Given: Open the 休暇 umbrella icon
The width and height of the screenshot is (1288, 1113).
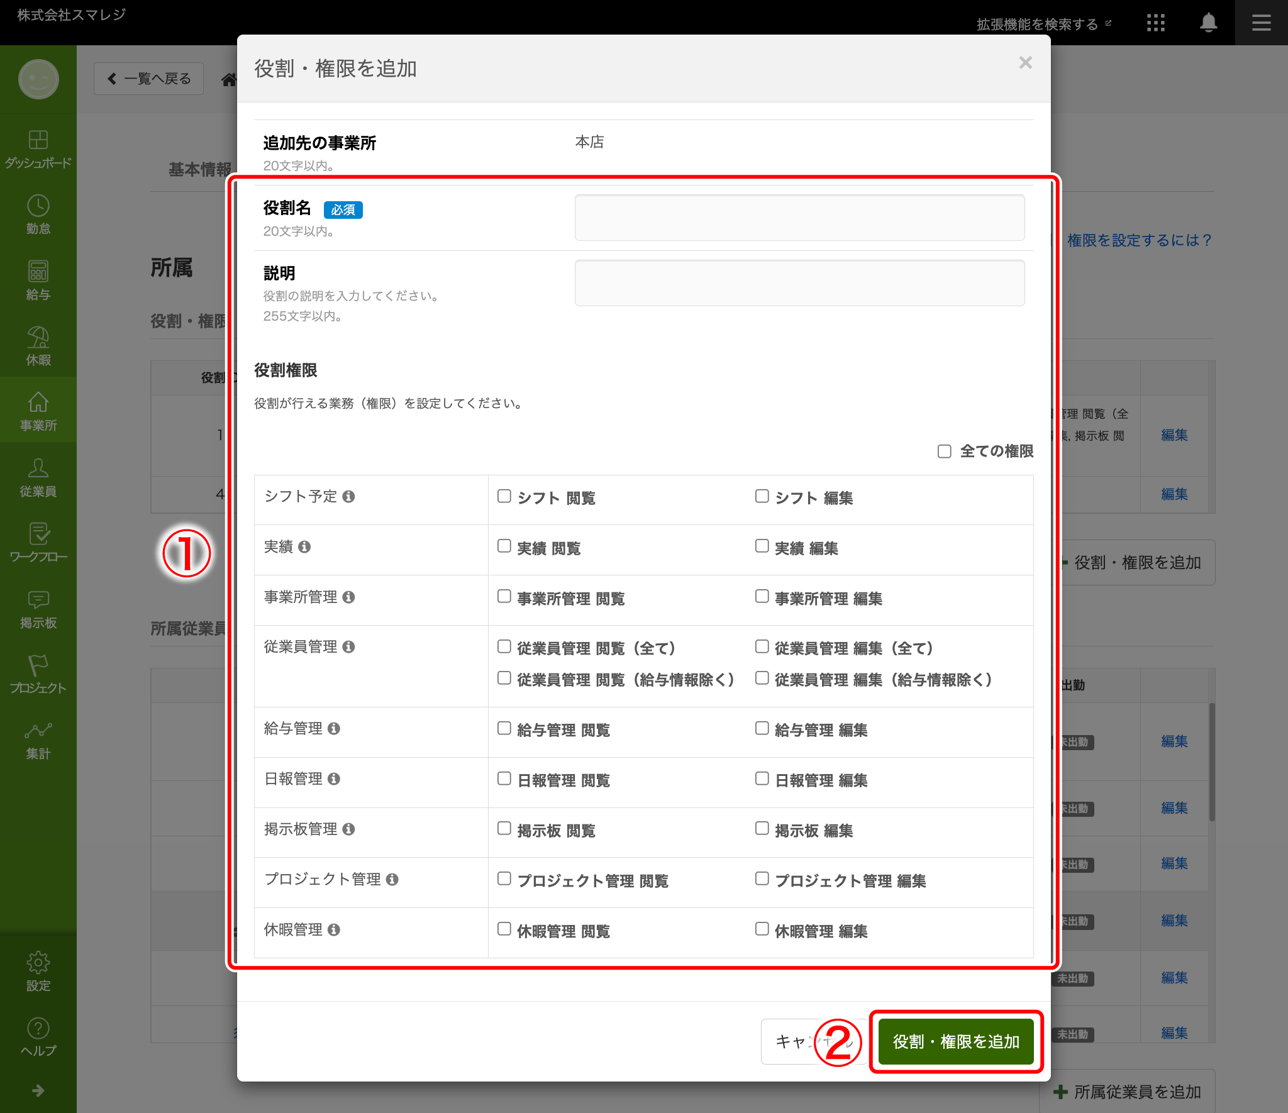Looking at the screenshot, I should [38, 337].
